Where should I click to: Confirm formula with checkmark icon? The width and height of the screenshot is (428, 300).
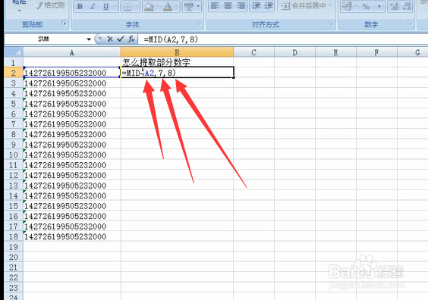[121, 39]
